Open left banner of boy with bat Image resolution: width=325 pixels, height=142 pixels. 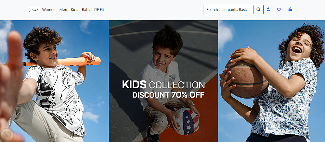point(54,81)
